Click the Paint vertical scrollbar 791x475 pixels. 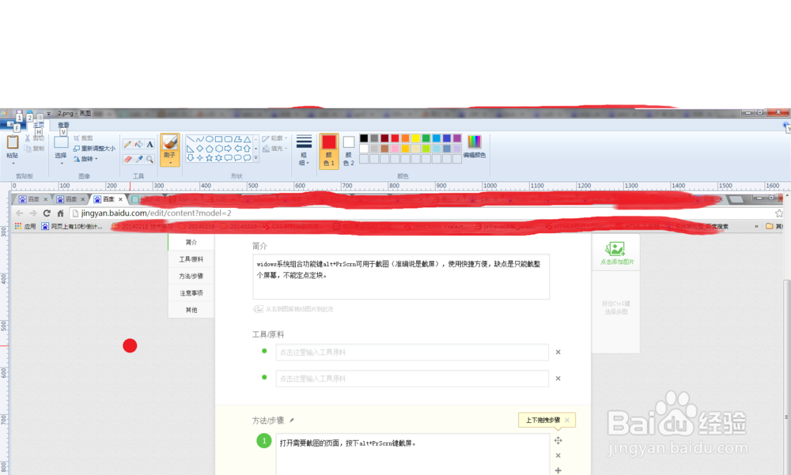click(787, 377)
